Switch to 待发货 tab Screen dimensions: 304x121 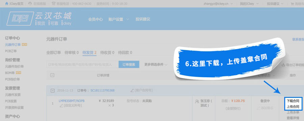tap(90, 52)
